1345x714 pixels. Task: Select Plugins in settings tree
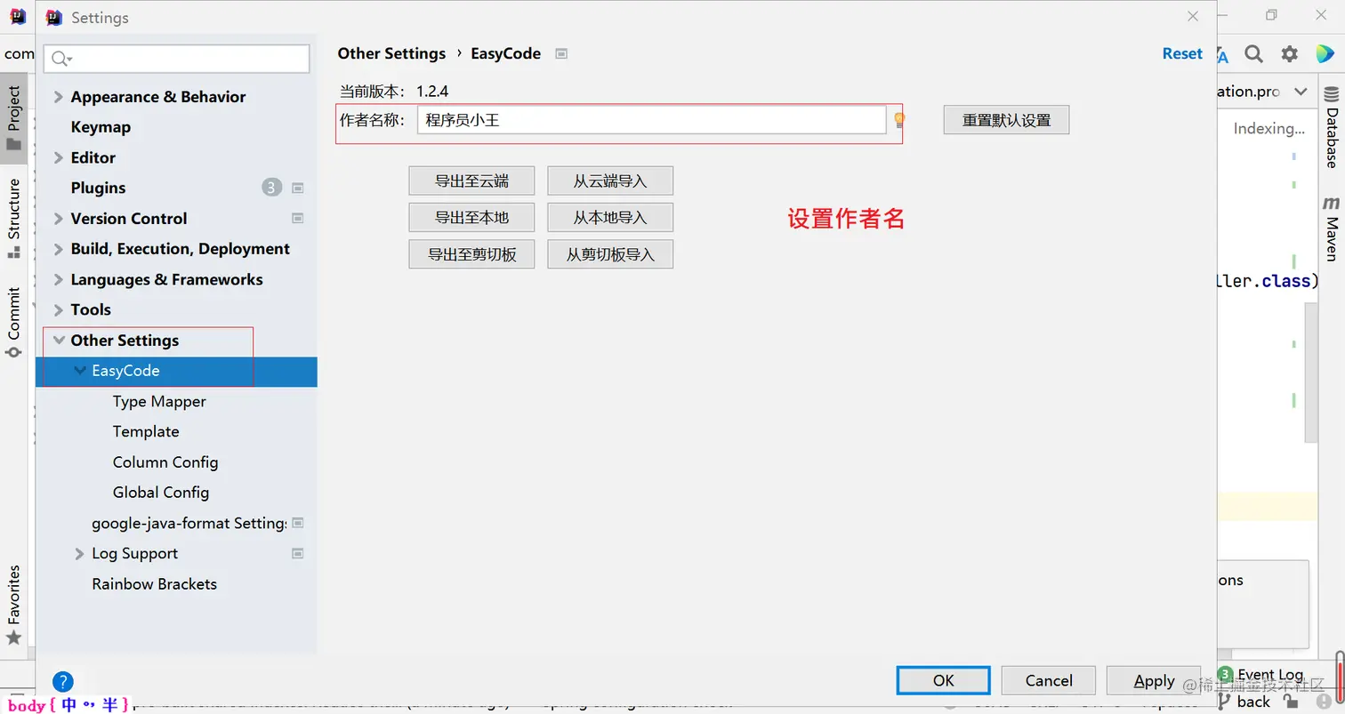point(98,188)
